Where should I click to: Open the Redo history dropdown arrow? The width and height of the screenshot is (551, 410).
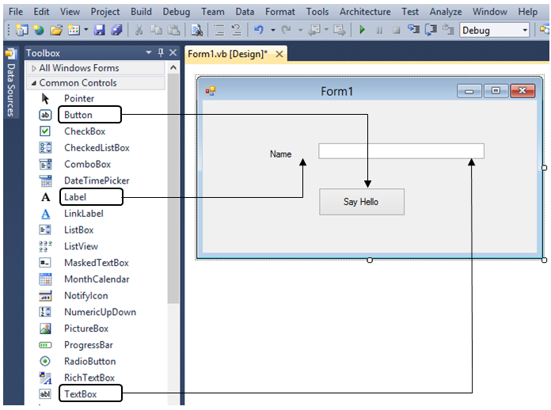[x=300, y=30]
